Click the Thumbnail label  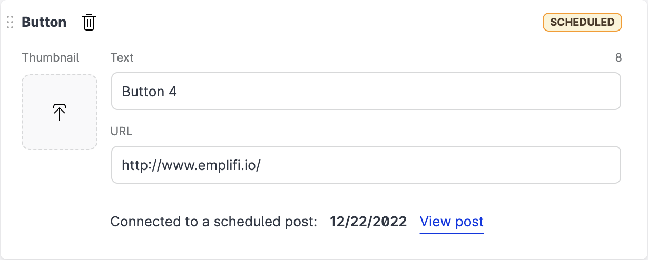(x=51, y=57)
